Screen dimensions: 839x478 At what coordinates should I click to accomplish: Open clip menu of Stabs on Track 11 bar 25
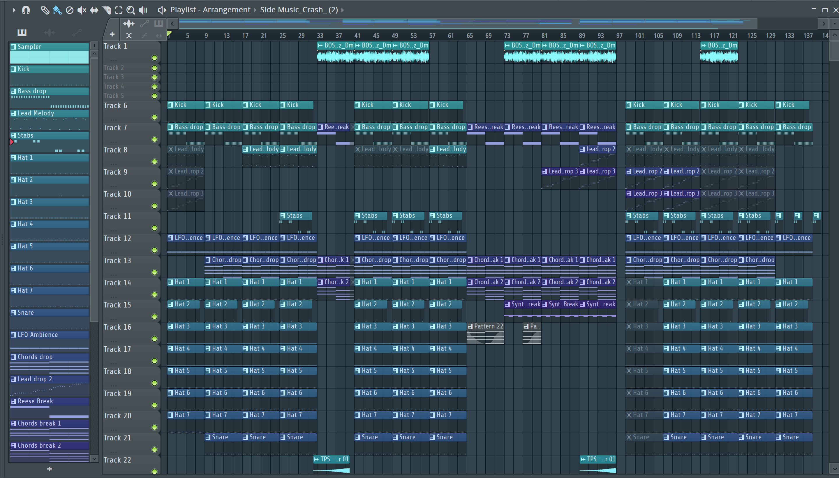pos(283,216)
